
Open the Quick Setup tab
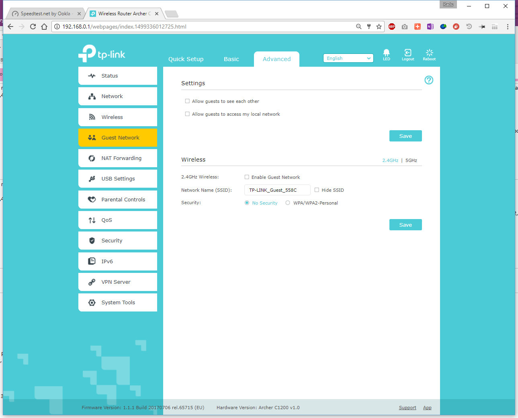[186, 59]
